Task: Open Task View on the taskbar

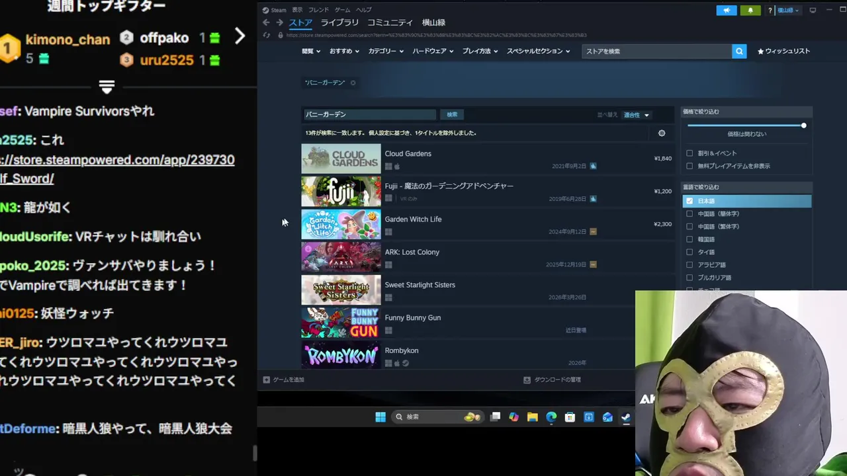Action: [x=495, y=416]
